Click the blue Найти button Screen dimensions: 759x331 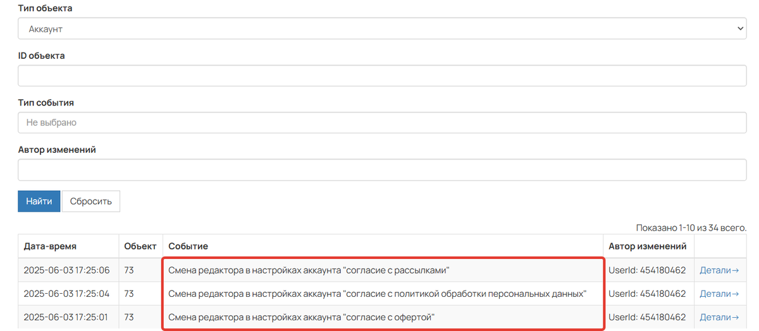point(39,202)
